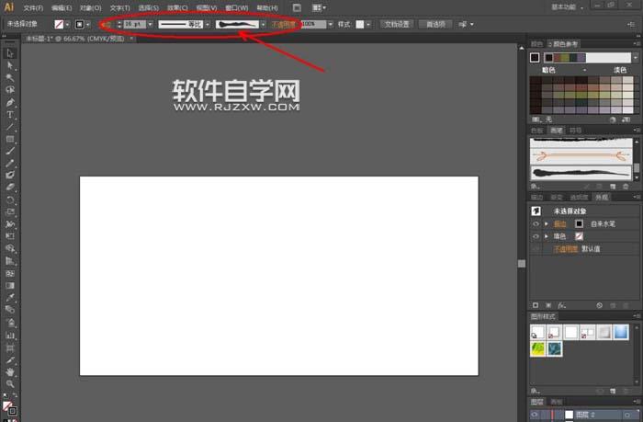The height and width of the screenshot is (422, 643).
Task: Switch to the 符号 symbols panel tab
Action: [575, 131]
